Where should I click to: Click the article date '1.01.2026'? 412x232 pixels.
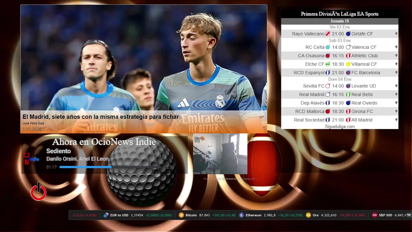[x=32, y=129]
